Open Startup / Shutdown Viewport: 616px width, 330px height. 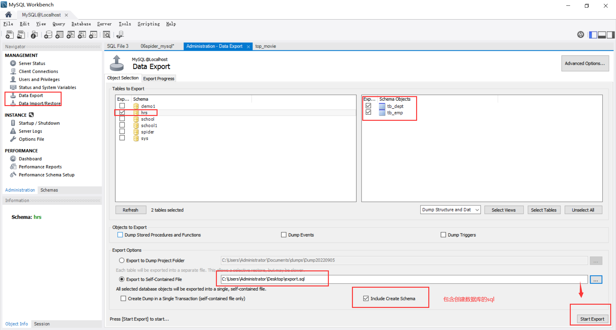point(39,123)
